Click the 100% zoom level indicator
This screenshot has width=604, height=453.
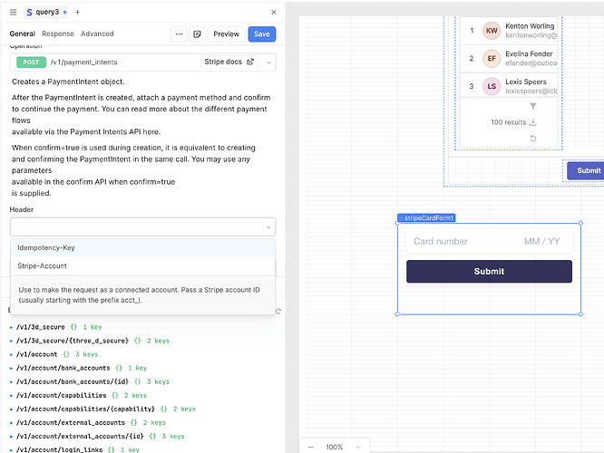334,447
